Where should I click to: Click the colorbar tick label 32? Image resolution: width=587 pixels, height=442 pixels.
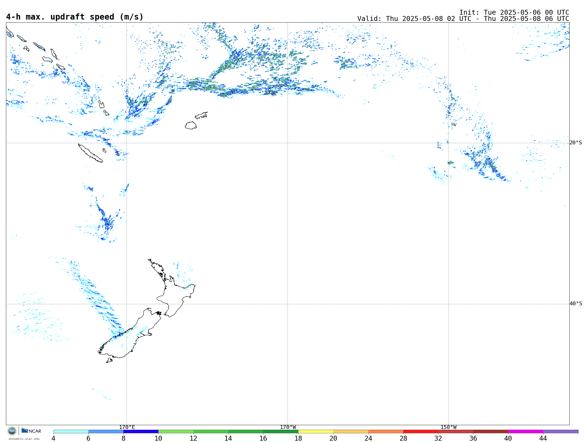coord(438,438)
